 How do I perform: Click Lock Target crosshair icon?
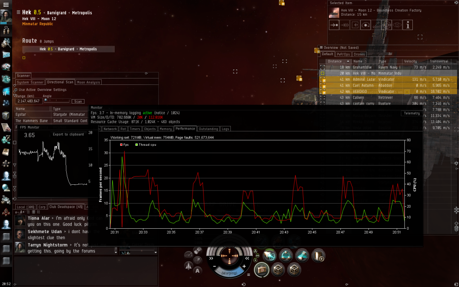pyautogui.click(x=386, y=25)
